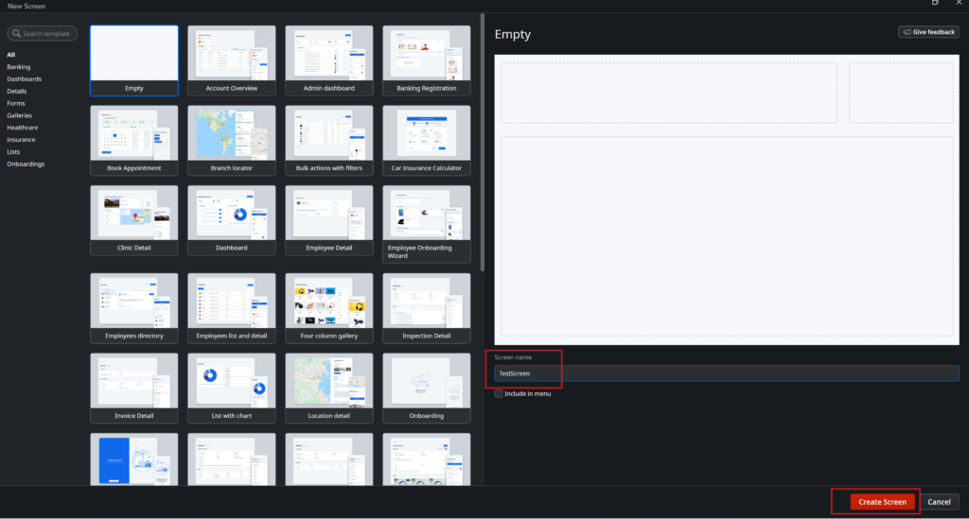Click the Create Screen button
Viewport: 969px width, 519px height.
click(882, 502)
